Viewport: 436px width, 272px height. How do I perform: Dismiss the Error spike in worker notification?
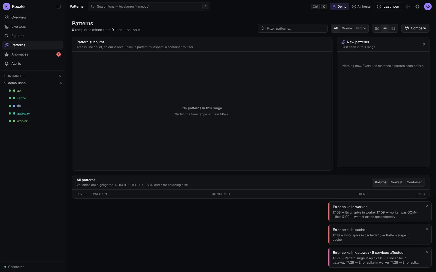pyautogui.click(x=427, y=206)
